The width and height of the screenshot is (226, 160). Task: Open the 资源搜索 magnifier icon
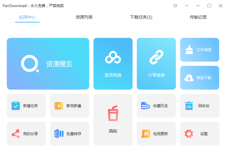click(x=30, y=63)
